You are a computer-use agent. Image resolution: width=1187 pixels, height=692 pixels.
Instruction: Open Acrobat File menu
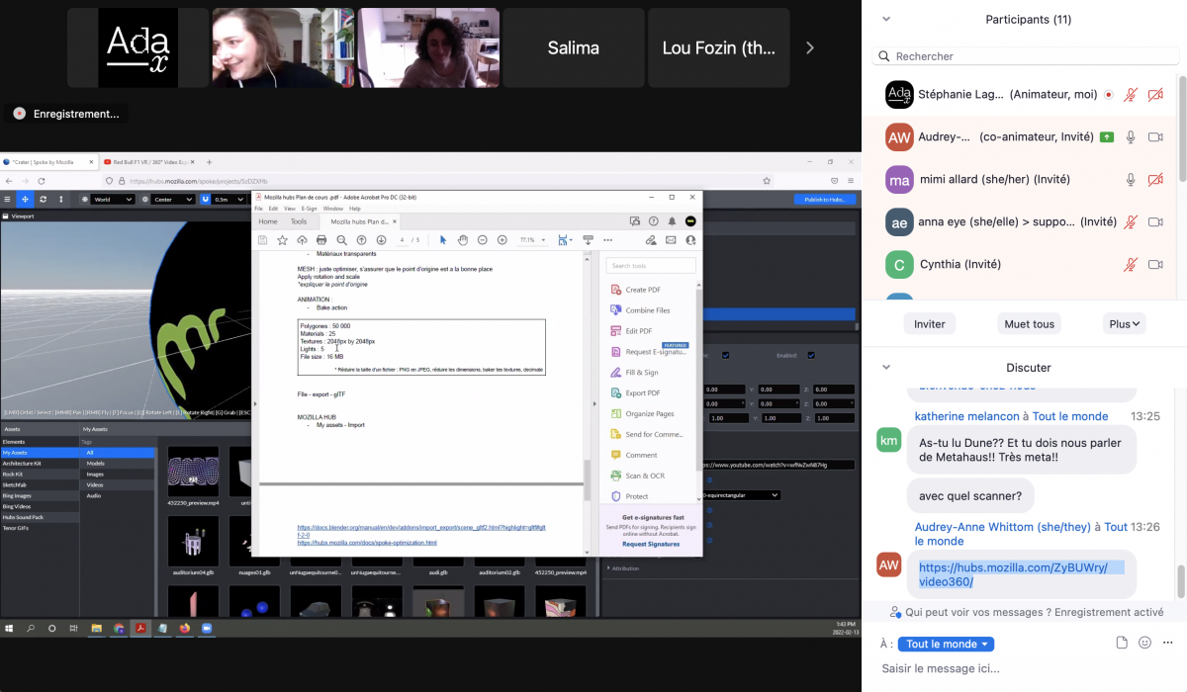click(259, 209)
